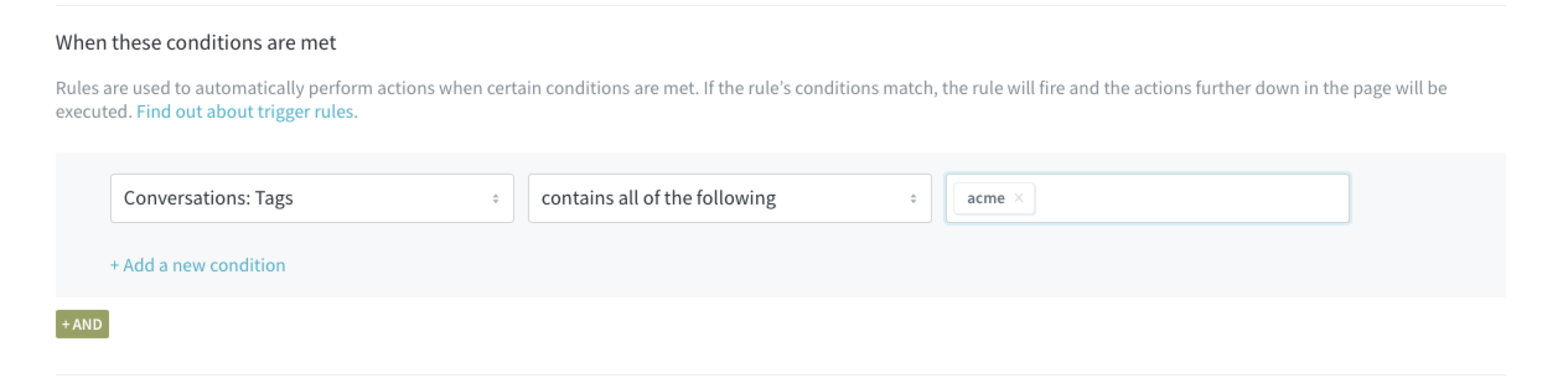Expand the "contains all of the following" dropdown
The image size is (1563, 378).
coord(729,198)
